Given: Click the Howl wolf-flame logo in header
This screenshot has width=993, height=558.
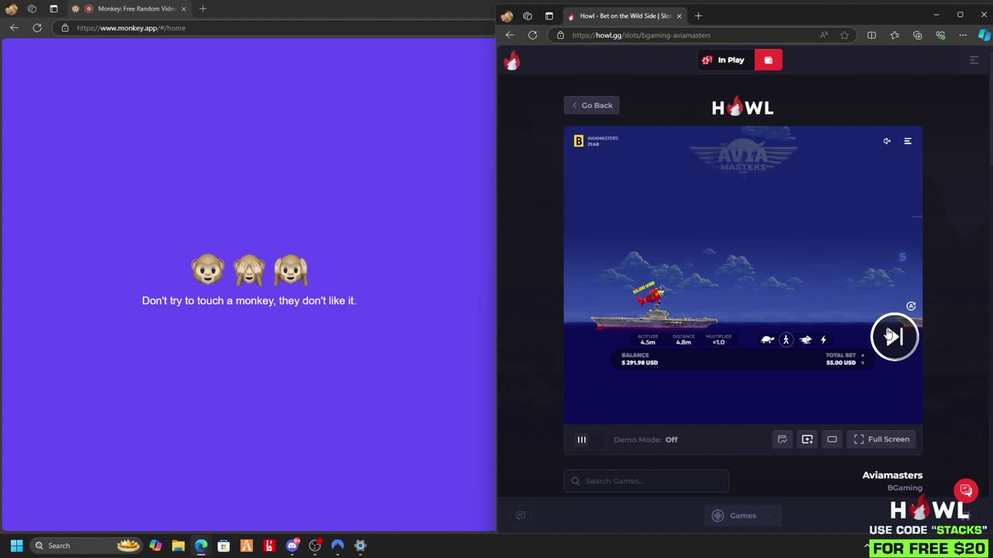Looking at the screenshot, I should tap(512, 60).
